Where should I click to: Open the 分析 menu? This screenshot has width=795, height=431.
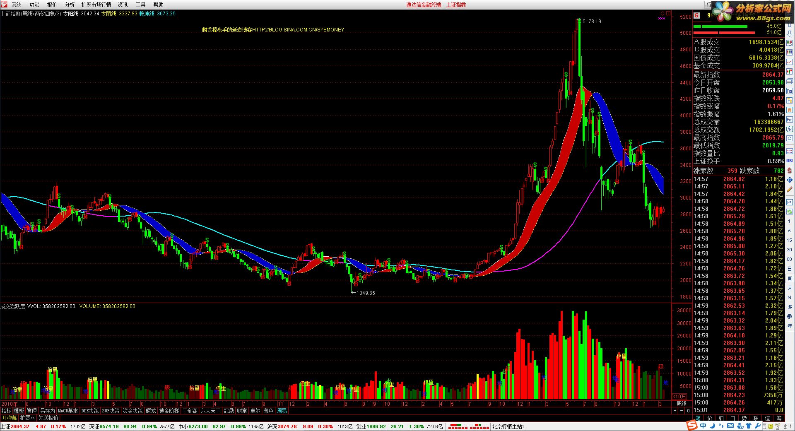(x=70, y=5)
